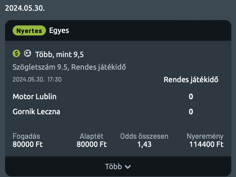Click the Több, mint 9,5 selection
The image size is (236, 177).
pyautogui.click(x=59, y=54)
